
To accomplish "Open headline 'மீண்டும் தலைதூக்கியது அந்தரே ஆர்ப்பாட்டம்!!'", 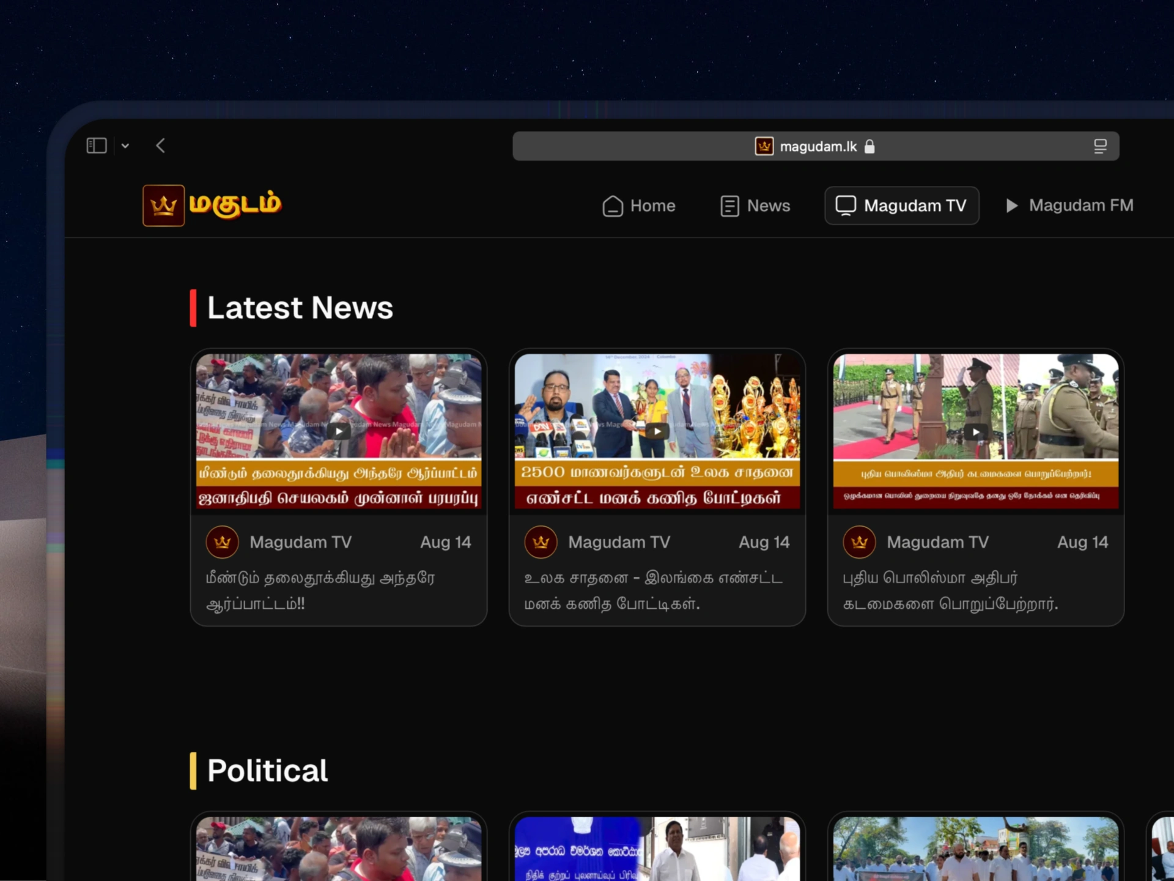I will (x=321, y=591).
